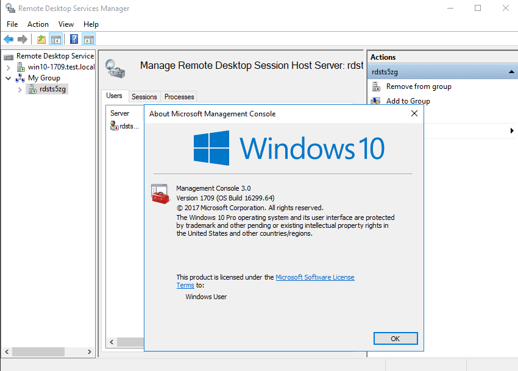Select Remote Desktop Service root node
Viewport: 518px width, 371px height.
pos(55,56)
